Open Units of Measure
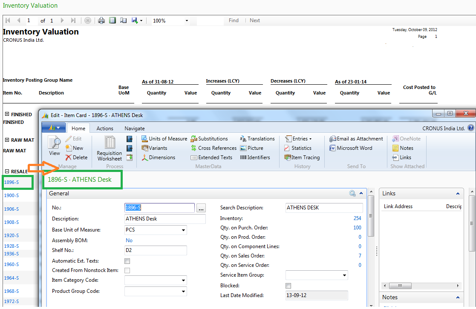The width and height of the screenshot is (476, 309). [164, 139]
